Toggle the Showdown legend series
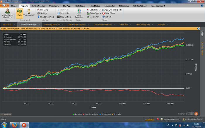This screenshot has width=205, height=128. tap(105, 114)
